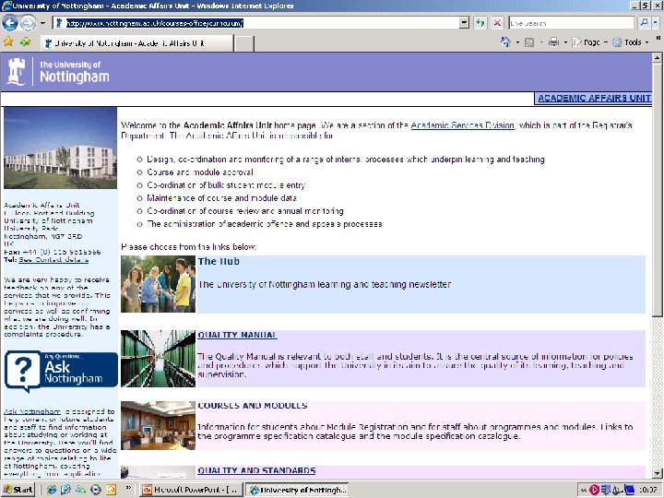Select the University of Nottingham browser tab
The image size is (664, 498).
click(x=136, y=43)
